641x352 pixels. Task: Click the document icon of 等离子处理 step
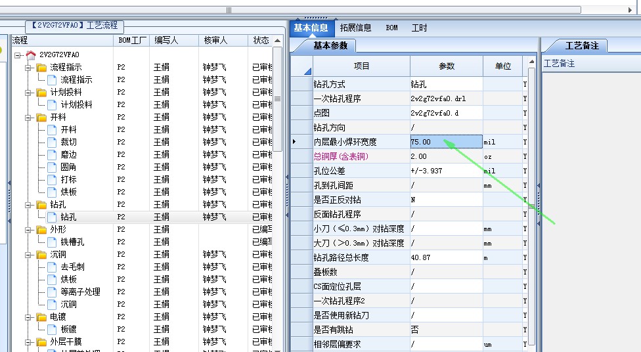[52, 292]
